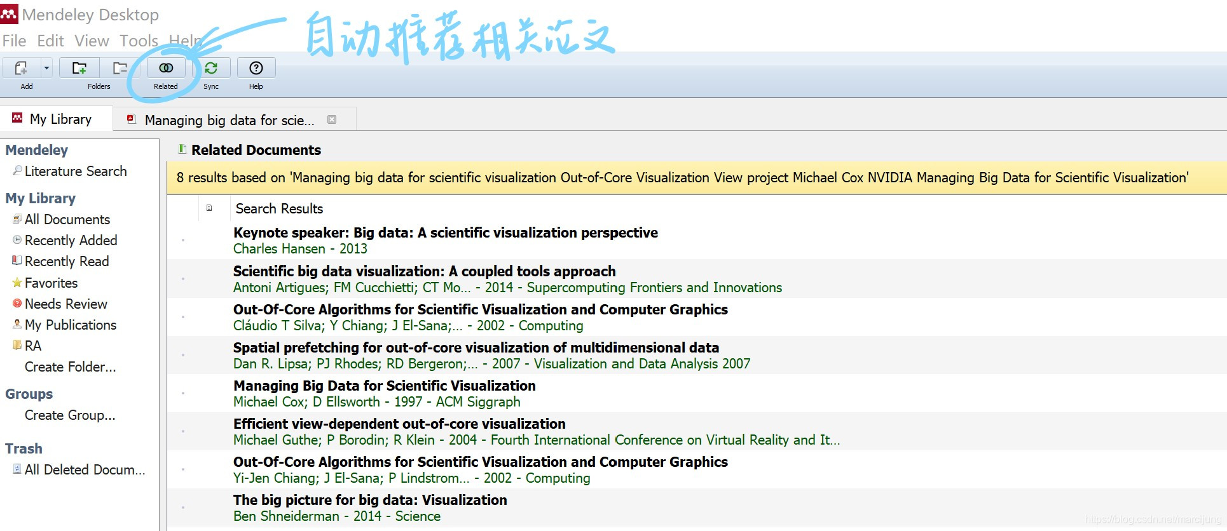Viewport: 1227px width, 531px height.
Task: Select Recently Added in sidebar
Action: (71, 240)
